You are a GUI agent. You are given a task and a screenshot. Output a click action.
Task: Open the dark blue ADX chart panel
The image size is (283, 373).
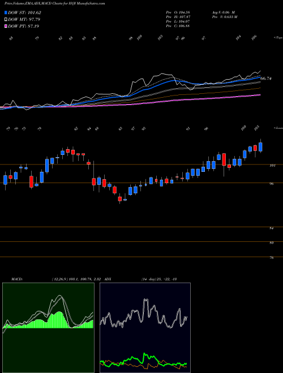[x=145, y=328]
